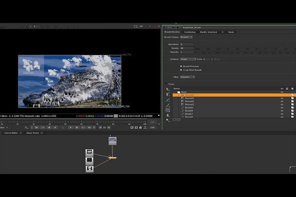The width and height of the screenshot is (296, 197).
Task: Toggle visibility of Reveal3 layer
Action: 282,98
